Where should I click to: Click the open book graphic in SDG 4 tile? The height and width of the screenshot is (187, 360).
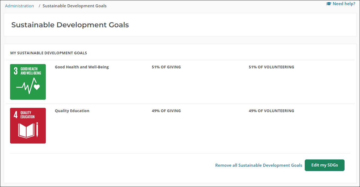click(26, 130)
